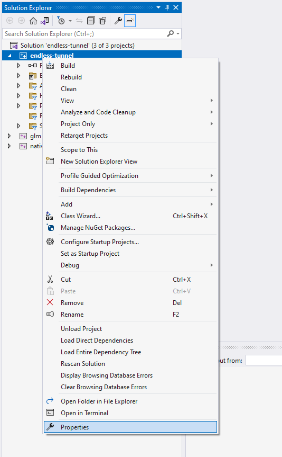
Task: Open the search options dropdown arrow
Action: (x=178, y=34)
